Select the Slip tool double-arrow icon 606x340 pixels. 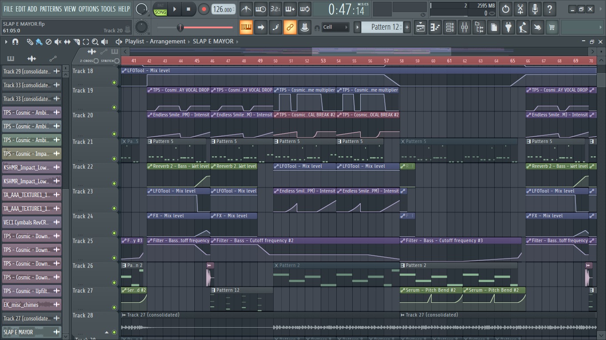[x=67, y=42]
